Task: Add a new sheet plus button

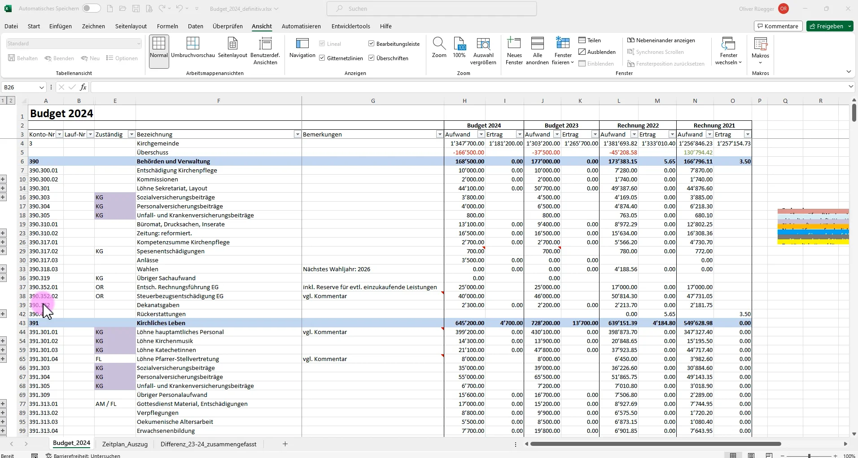Action: (285, 444)
